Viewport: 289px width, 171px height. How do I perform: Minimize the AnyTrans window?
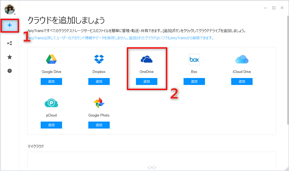pos(265,8)
